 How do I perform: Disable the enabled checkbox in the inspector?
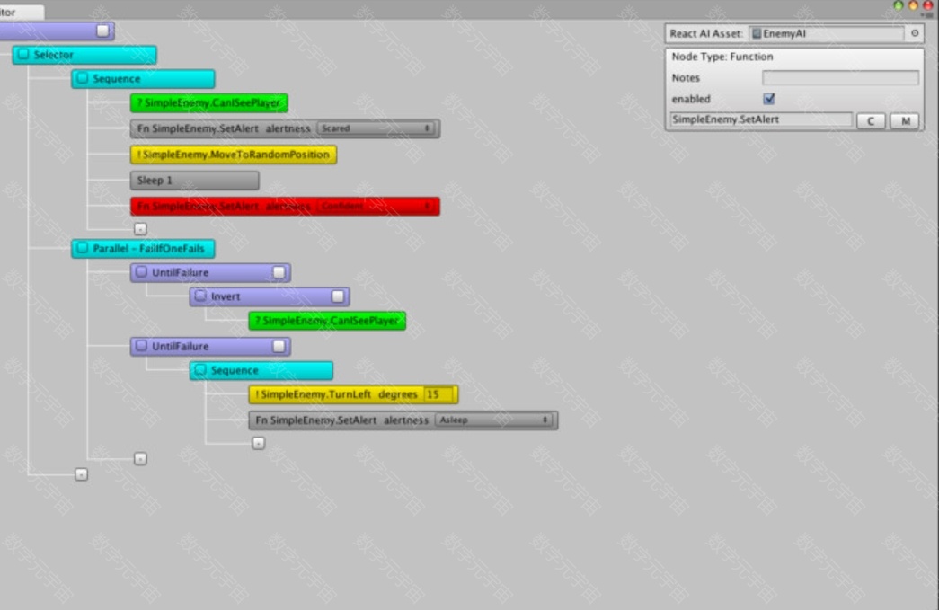(768, 99)
